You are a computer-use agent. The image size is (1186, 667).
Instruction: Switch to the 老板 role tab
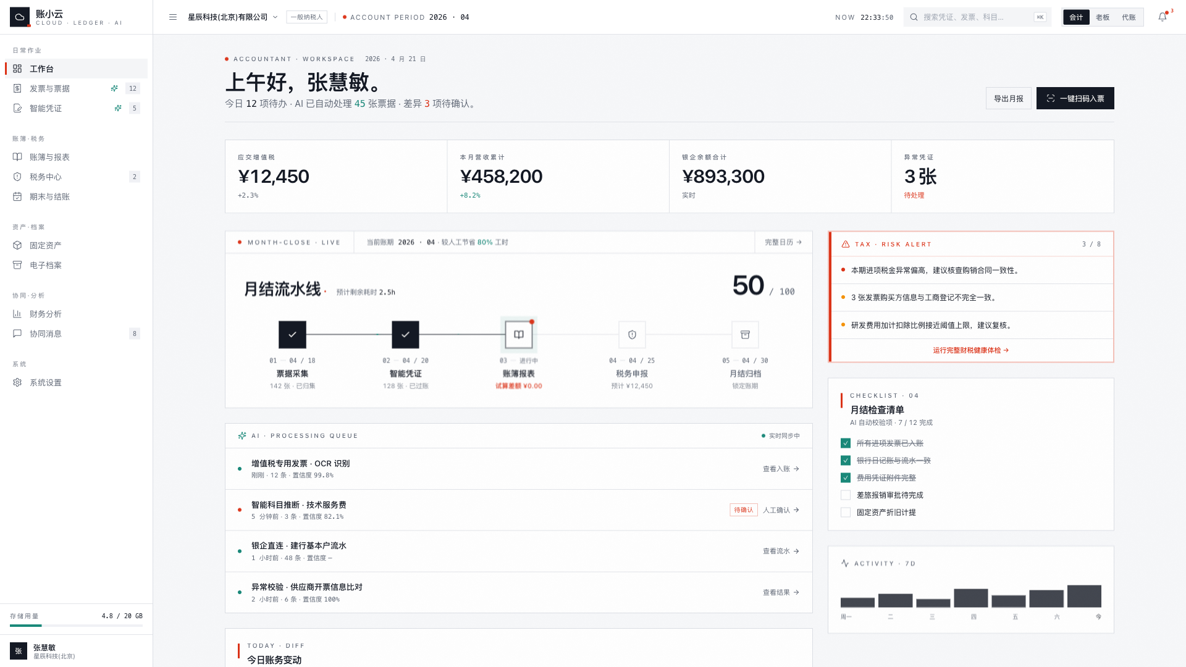[1103, 17]
